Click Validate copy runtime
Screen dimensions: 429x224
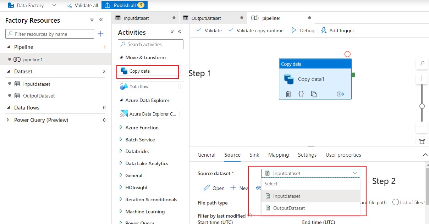click(256, 30)
